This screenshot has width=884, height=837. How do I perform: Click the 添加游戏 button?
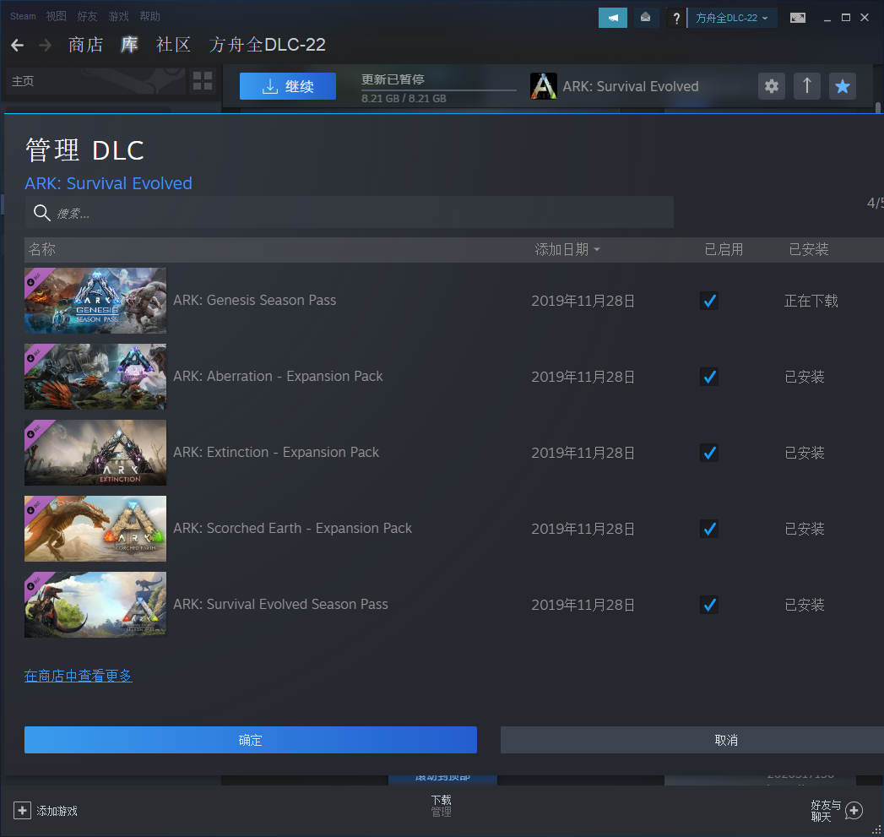tap(45, 811)
